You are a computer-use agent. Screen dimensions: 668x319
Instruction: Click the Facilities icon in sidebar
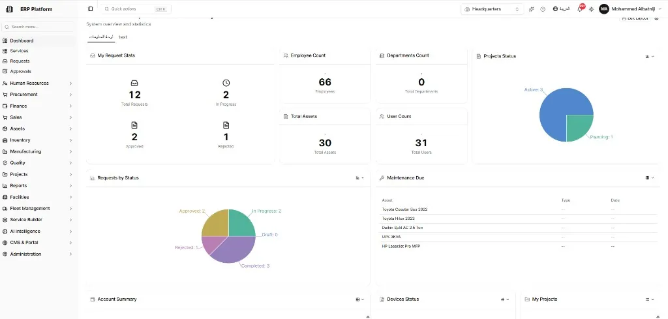(5, 197)
